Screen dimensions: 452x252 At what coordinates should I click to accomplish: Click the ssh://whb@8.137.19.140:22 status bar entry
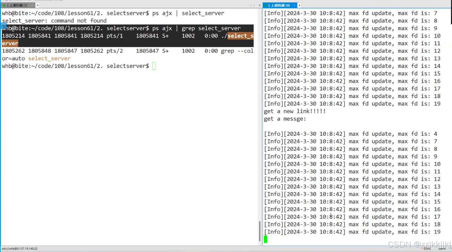click(20, 249)
